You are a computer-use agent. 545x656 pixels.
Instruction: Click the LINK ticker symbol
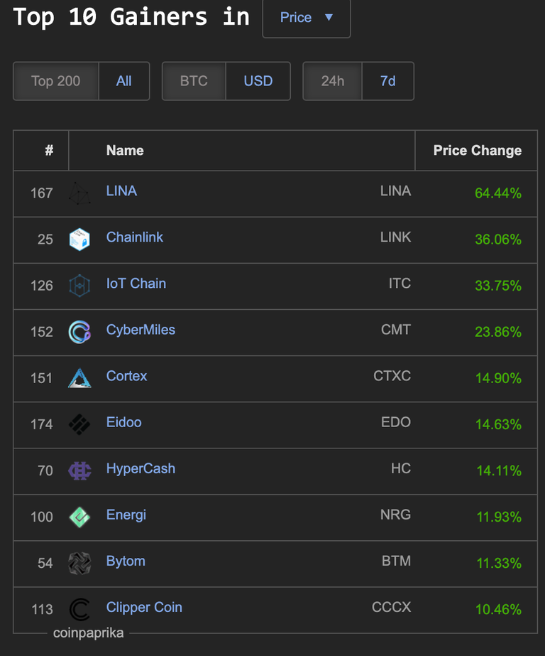coord(395,237)
